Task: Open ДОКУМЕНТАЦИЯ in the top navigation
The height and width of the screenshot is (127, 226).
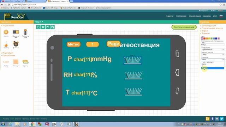Action: [x=195, y=16]
